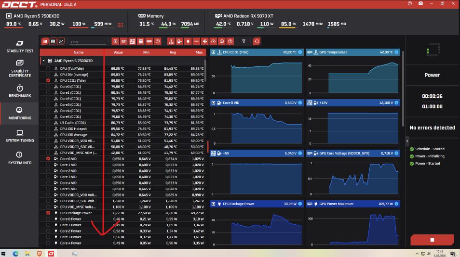Take a screenshot with the camera icon
460x257 pixels.
(420, 3)
